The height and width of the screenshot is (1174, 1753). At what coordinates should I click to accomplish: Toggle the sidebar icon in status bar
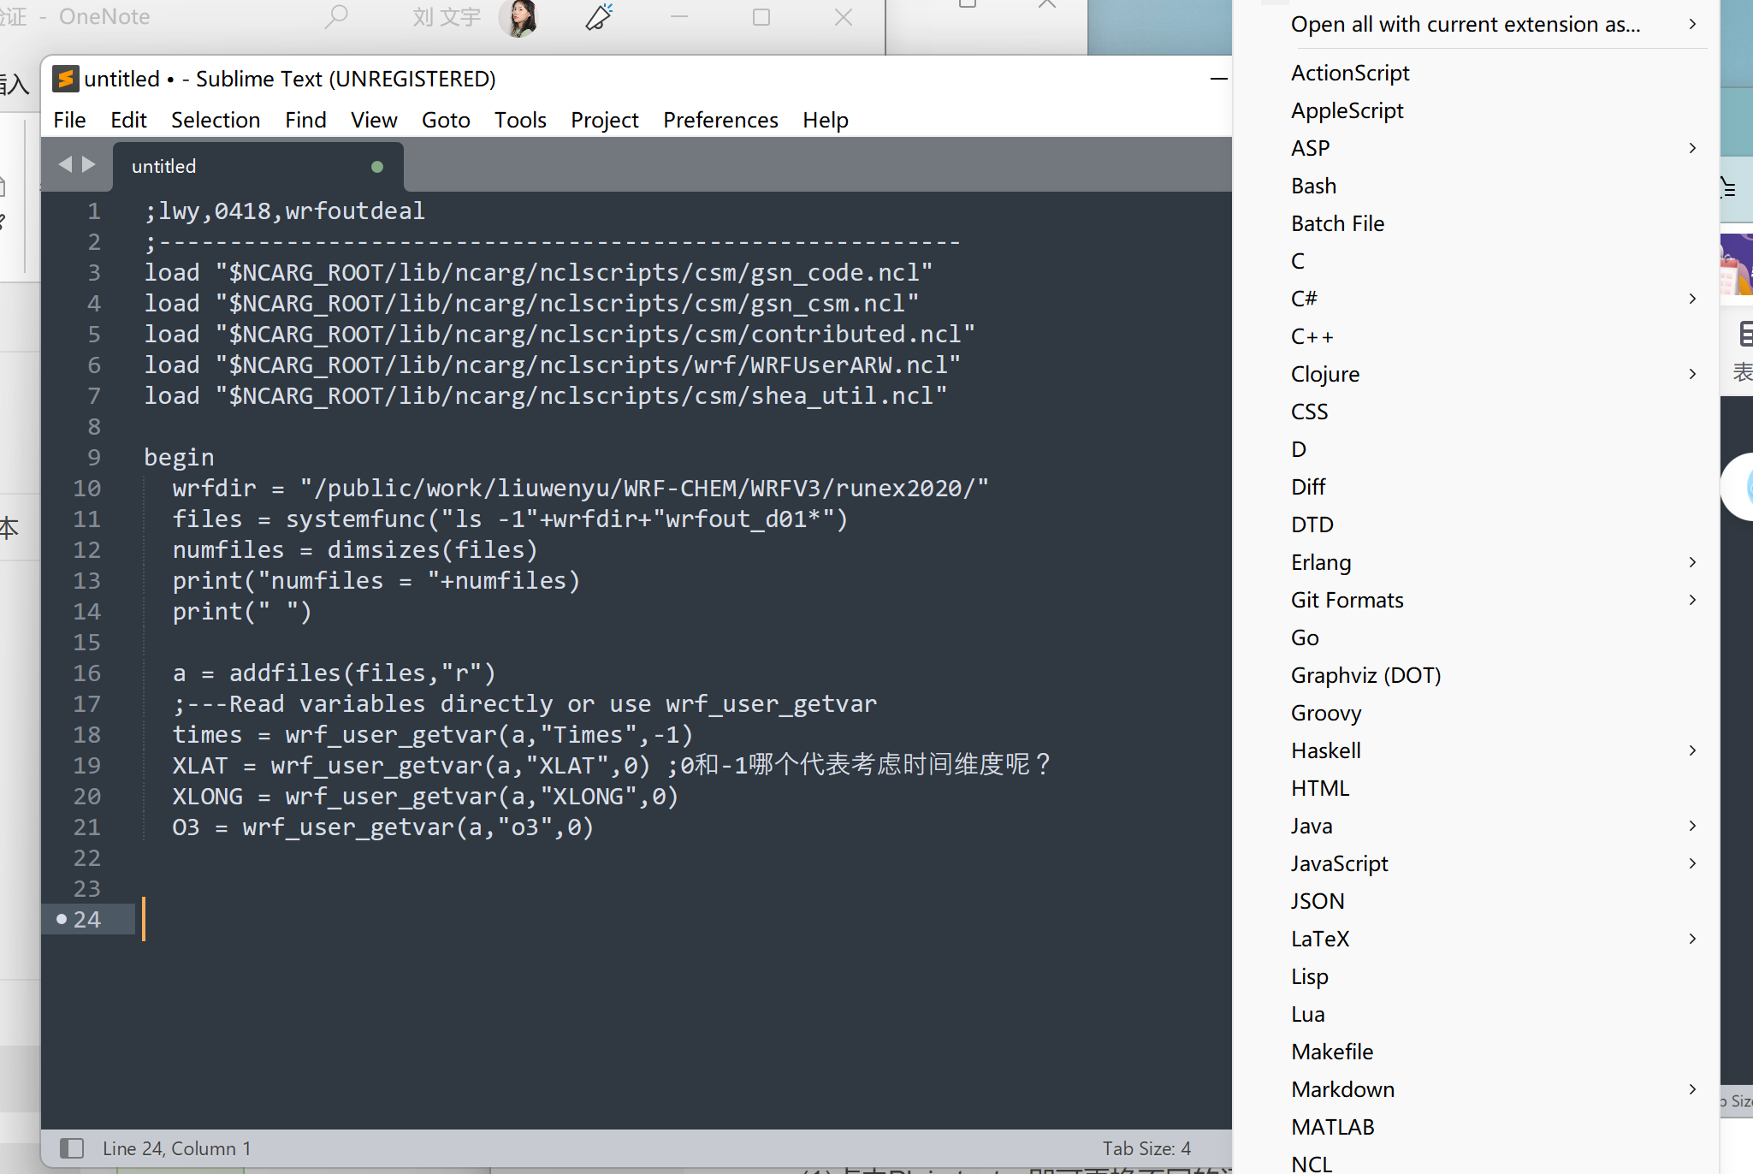[72, 1148]
